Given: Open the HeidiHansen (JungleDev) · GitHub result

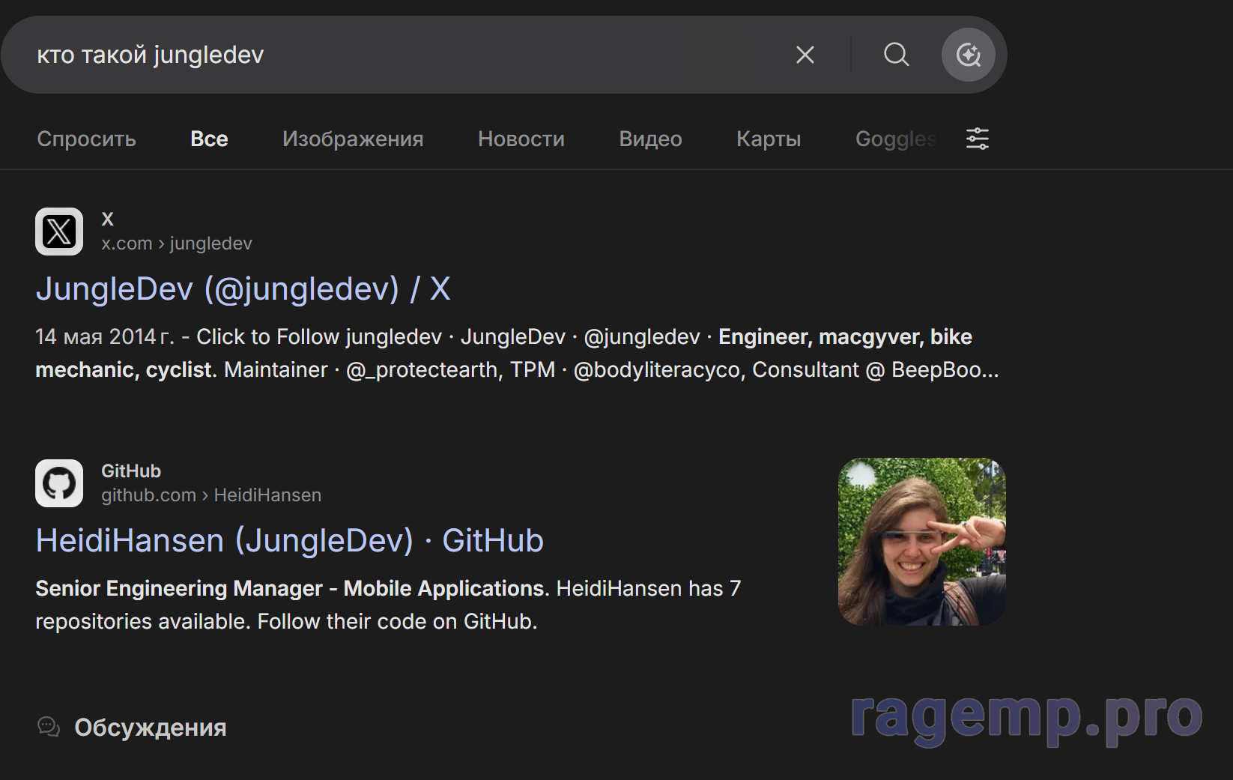Looking at the screenshot, I should pyautogui.click(x=290, y=541).
